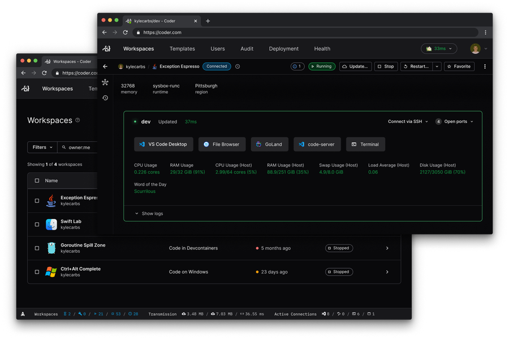This screenshot has width=509, height=339.
Task: Click the Java icon of Exception Espresso row
Action: (x=51, y=201)
